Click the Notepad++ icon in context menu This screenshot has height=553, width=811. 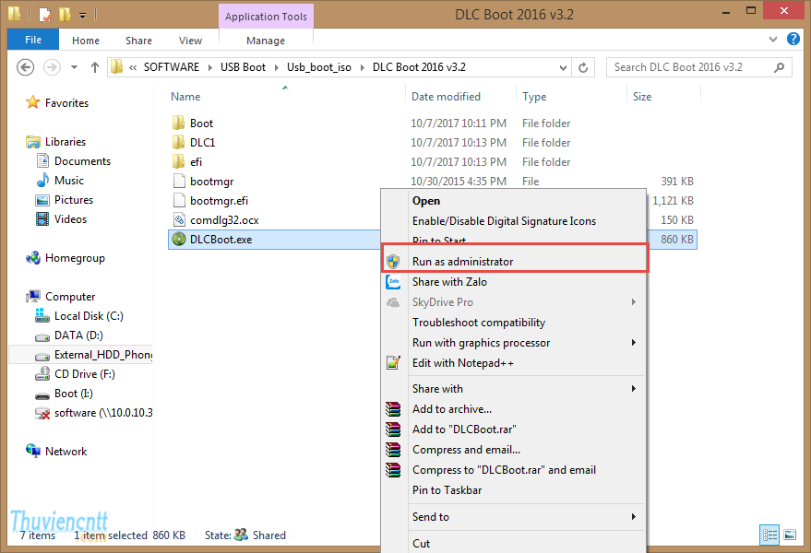click(393, 363)
